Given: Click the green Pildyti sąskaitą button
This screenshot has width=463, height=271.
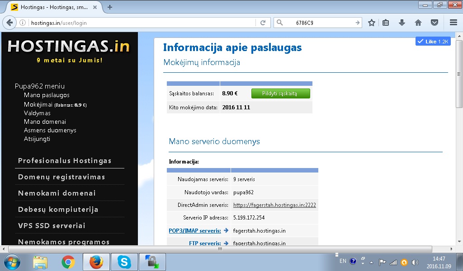Looking at the screenshot, I should [280, 93].
